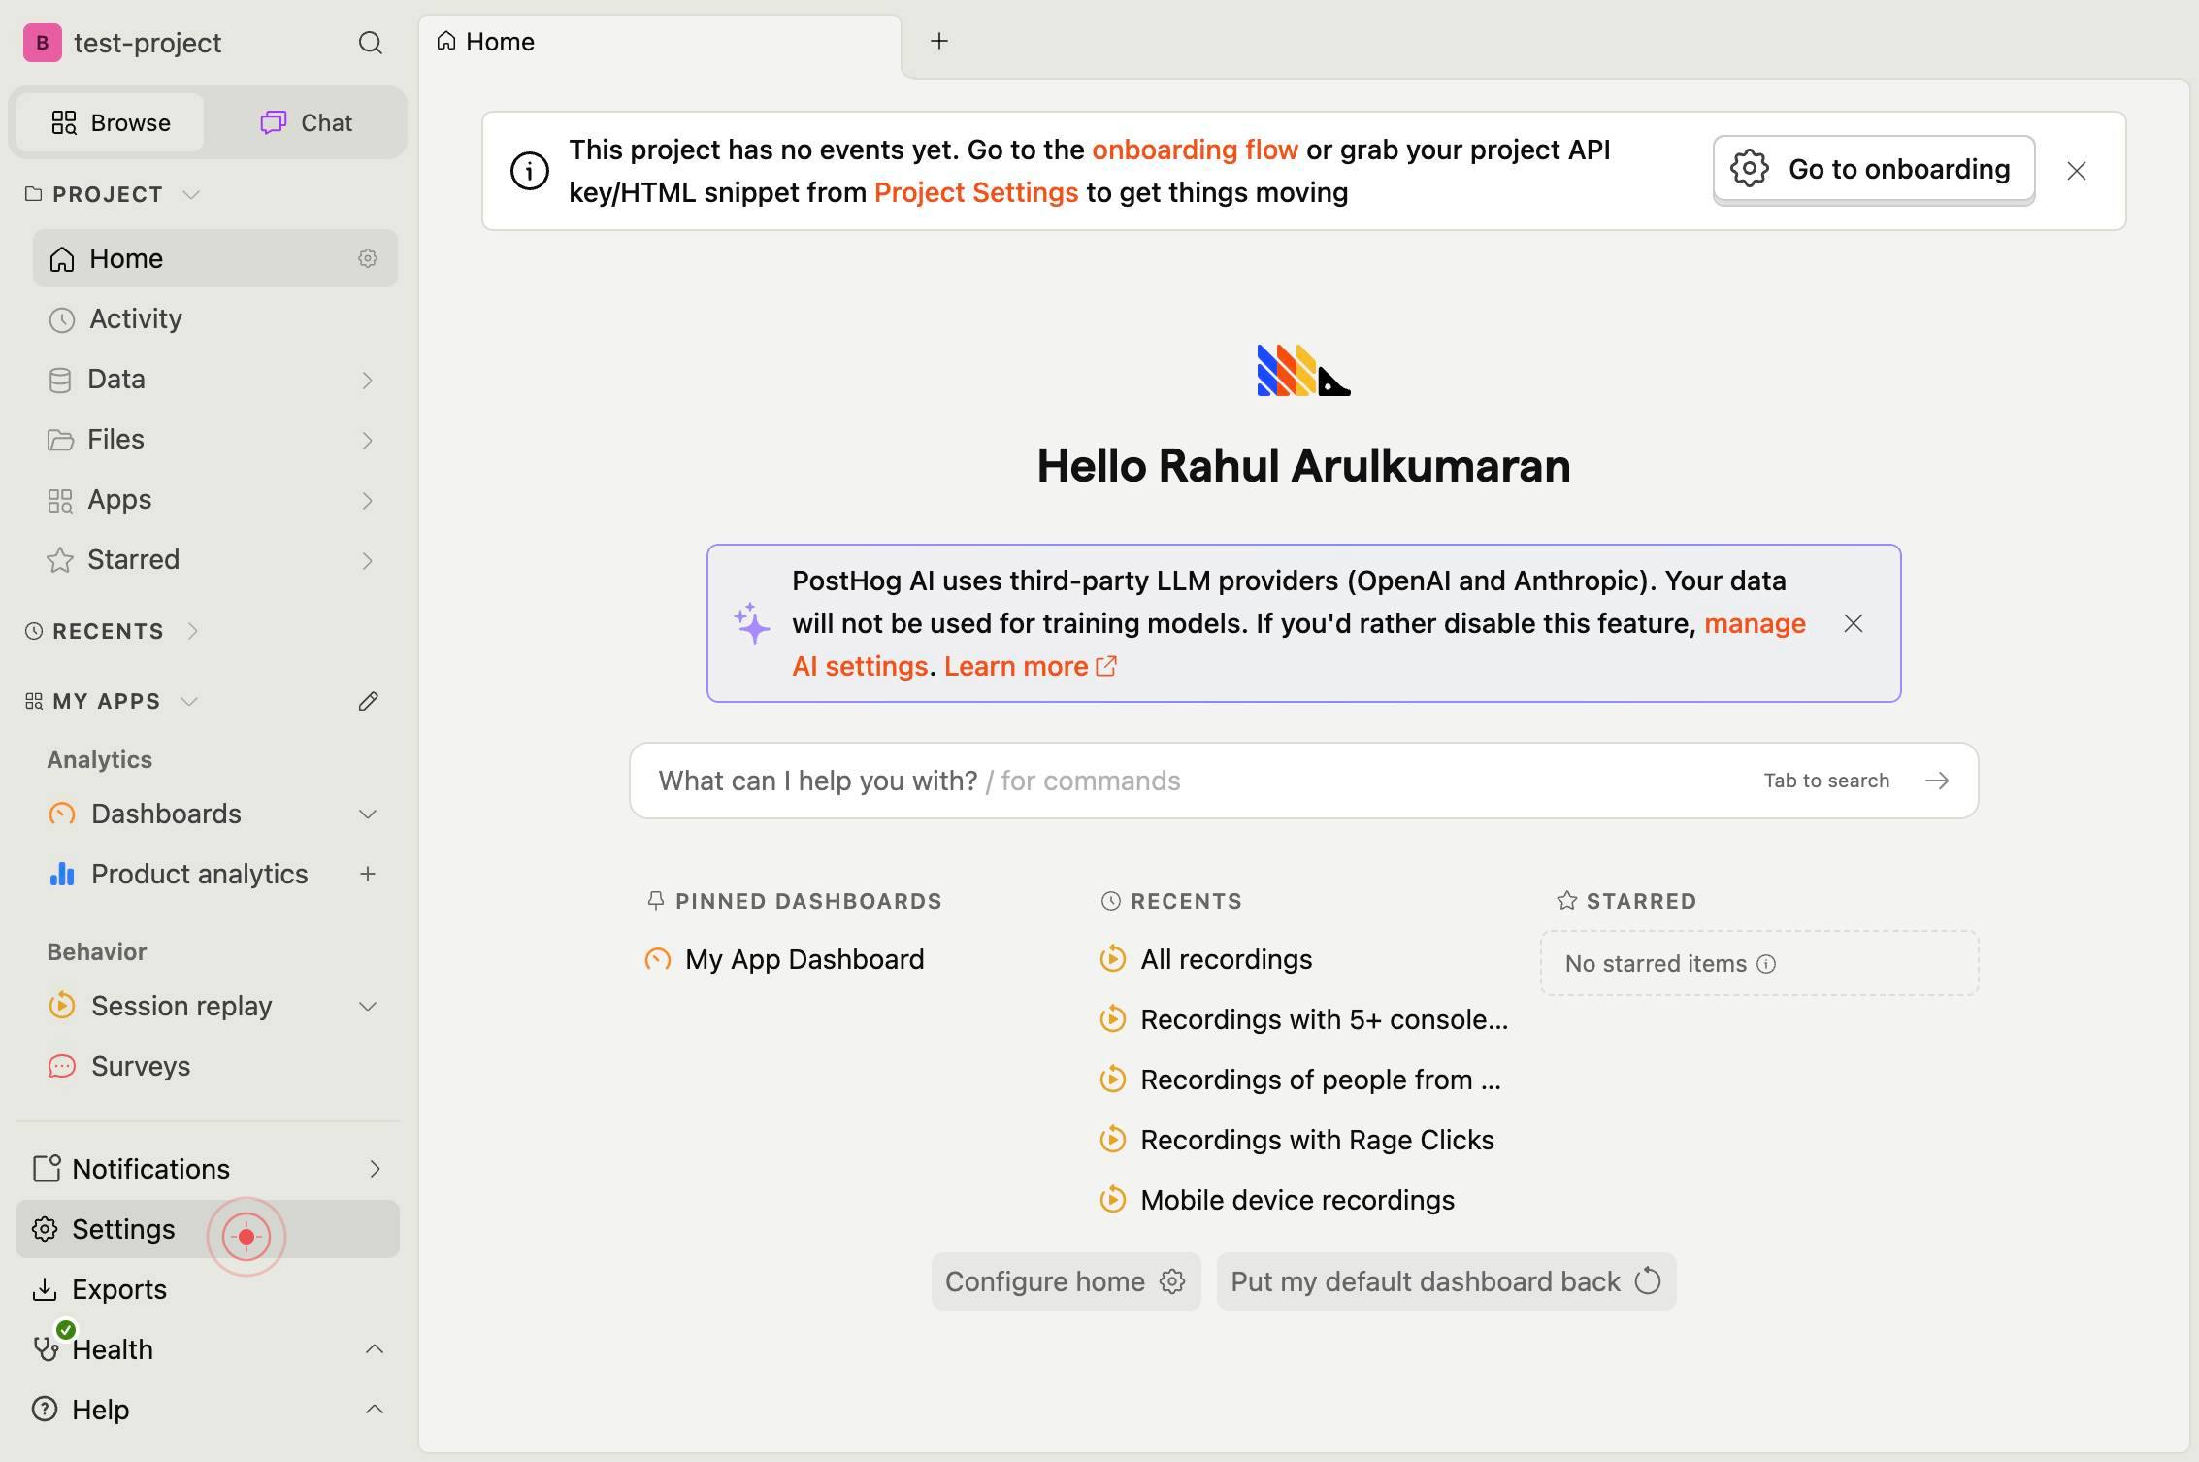Click the Product analytics bar chart icon
Image resolution: width=2199 pixels, height=1462 pixels.
click(x=62, y=874)
